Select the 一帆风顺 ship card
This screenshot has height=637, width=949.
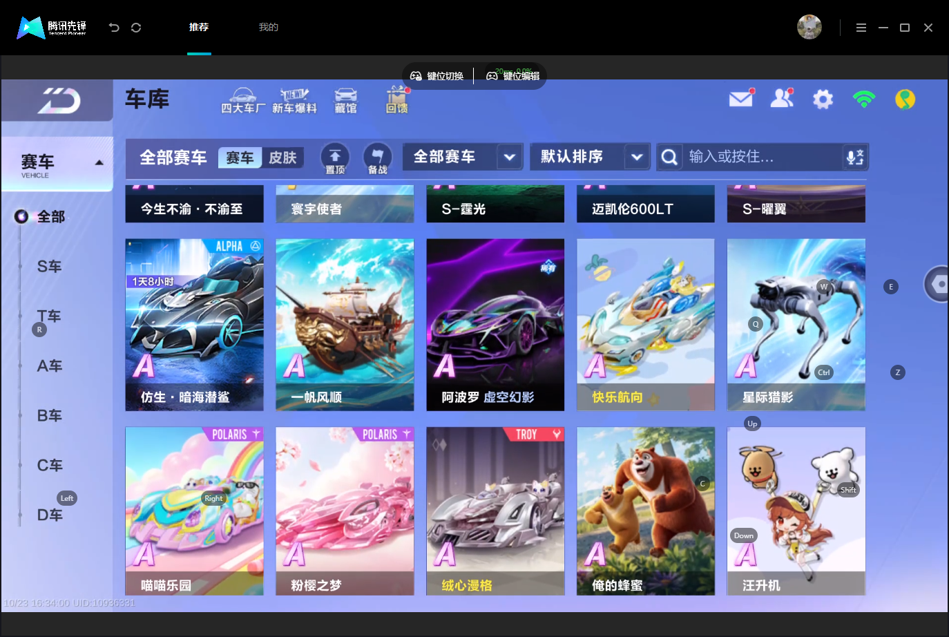click(345, 325)
